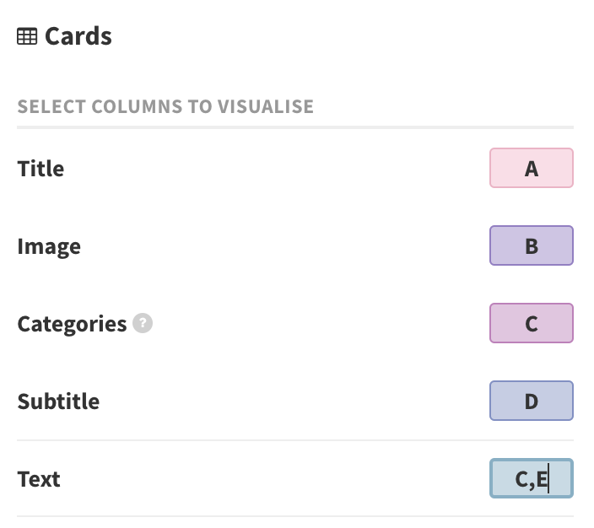
Task: Focus the Subtitle column field showing D
Action: pyautogui.click(x=531, y=401)
